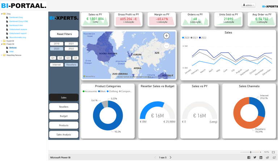Share report on Twitter
The image size is (278, 161).
255,157
